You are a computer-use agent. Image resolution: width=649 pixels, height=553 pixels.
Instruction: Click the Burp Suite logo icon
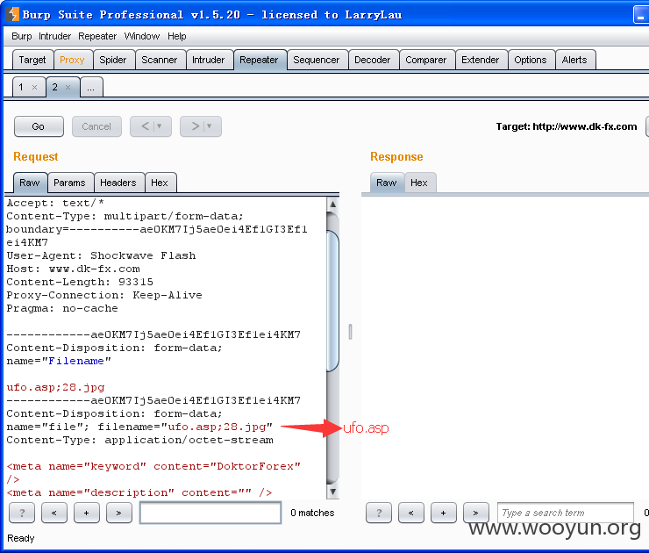[x=13, y=14]
